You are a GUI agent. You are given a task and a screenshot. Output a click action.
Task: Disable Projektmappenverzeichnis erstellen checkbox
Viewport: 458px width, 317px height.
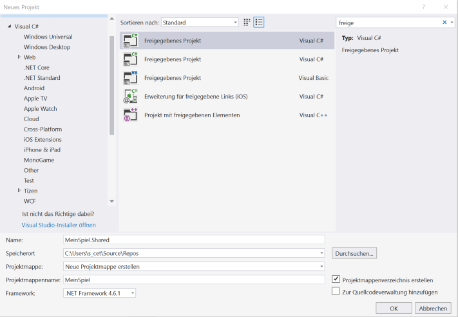click(336, 280)
